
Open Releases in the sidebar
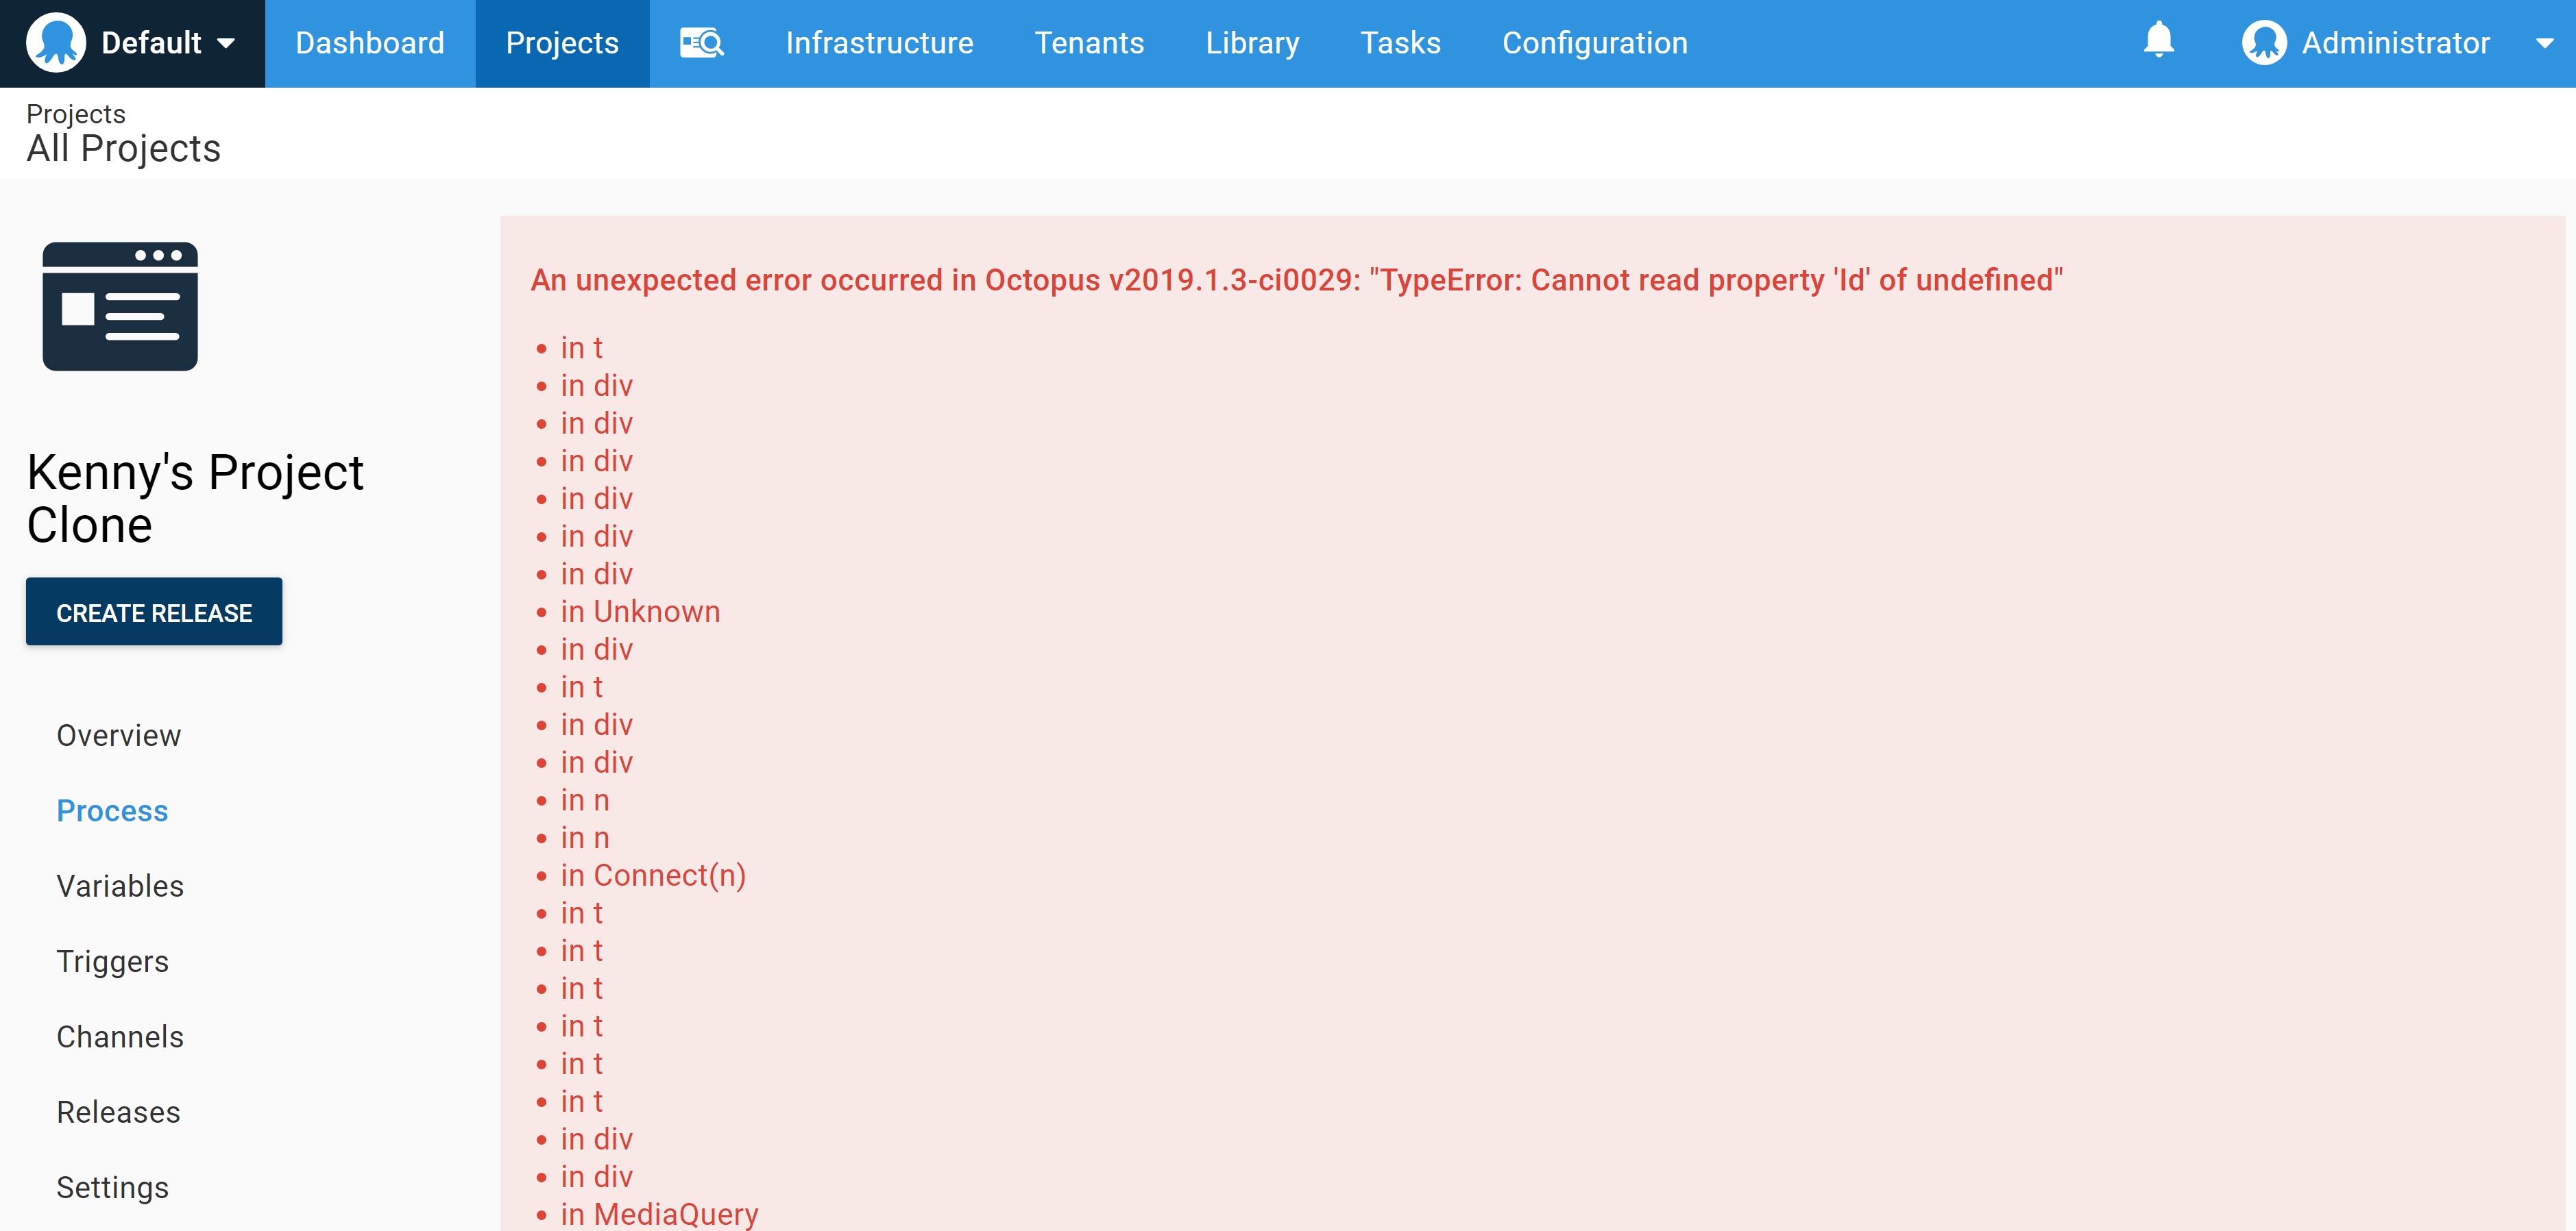(x=118, y=1112)
